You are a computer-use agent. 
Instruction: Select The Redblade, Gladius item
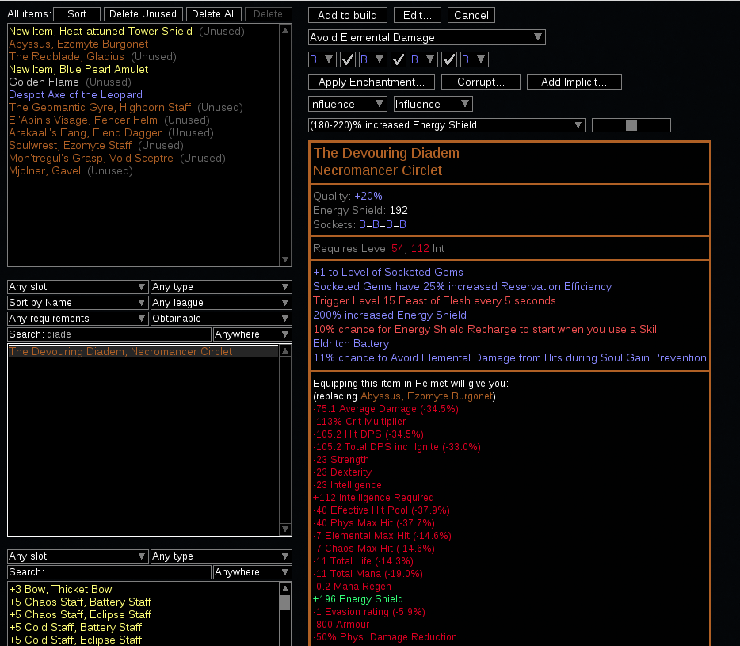(x=143, y=56)
